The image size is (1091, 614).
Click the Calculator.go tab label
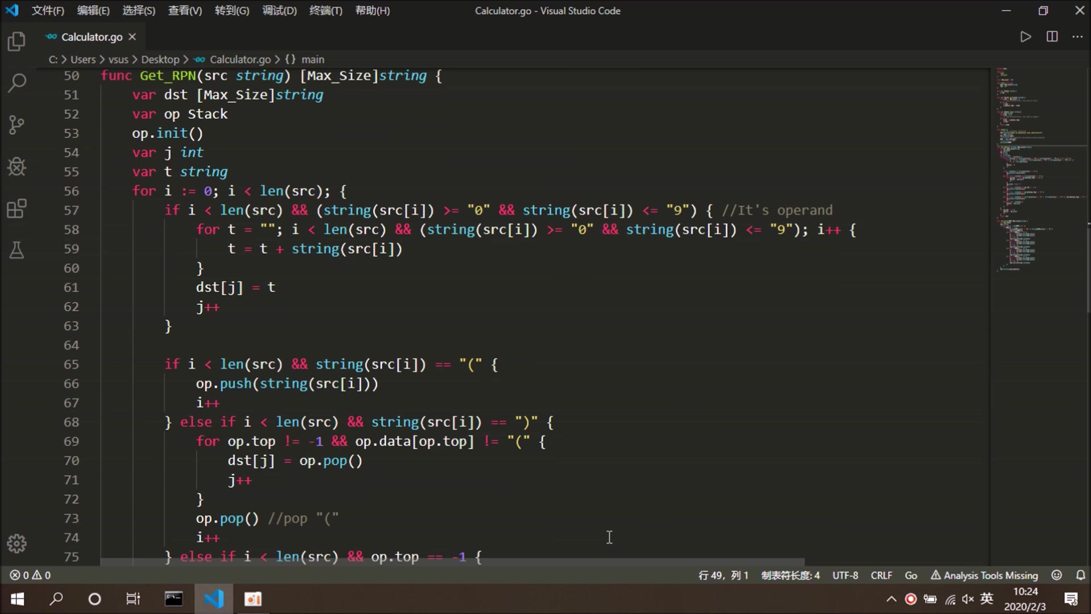pos(91,36)
